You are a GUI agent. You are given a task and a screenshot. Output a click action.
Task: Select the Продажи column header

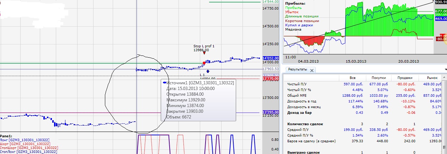click(x=404, y=78)
